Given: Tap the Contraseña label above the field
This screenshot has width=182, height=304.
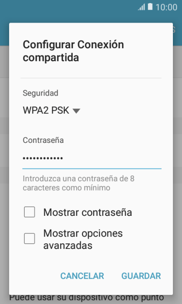Looking at the screenshot, I should (43, 140).
